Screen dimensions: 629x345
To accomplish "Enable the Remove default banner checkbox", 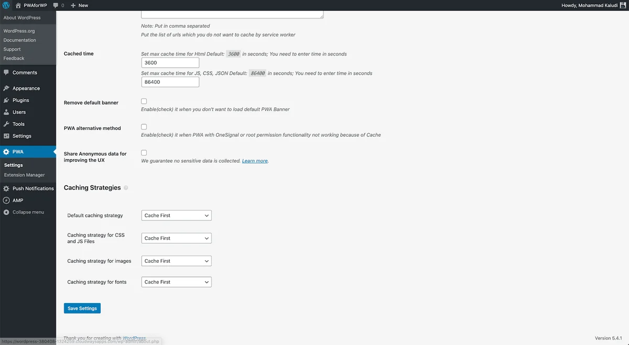I will click(x=144, y=101).
